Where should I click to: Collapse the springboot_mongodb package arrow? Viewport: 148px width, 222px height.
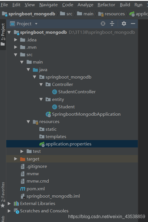pos(35,77)
